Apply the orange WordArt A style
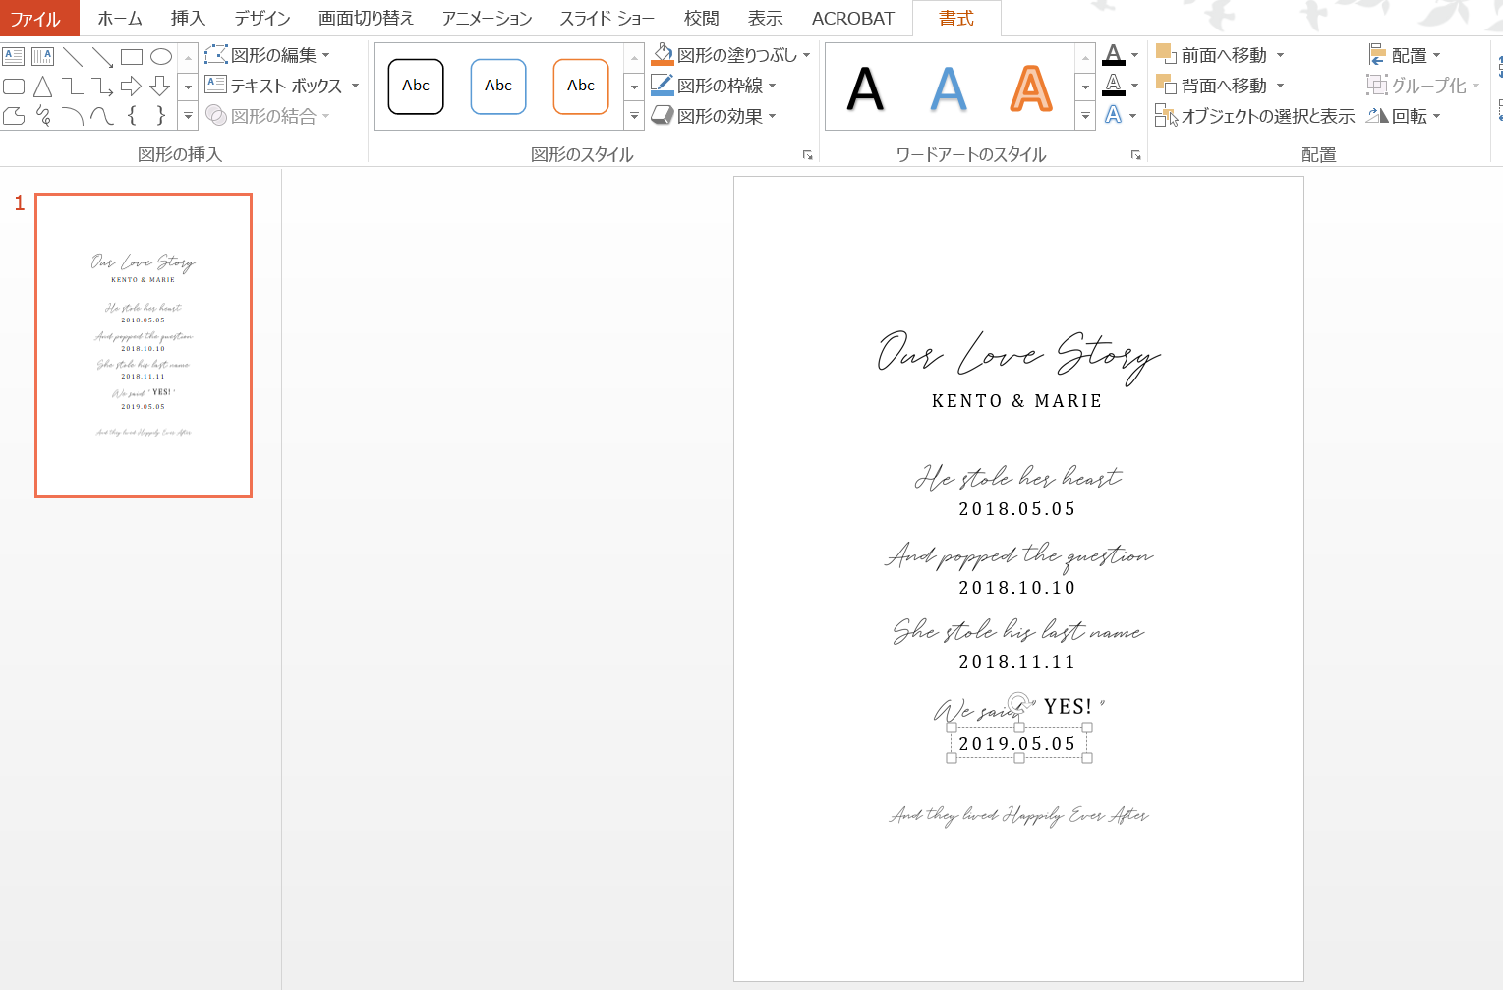 point(1030,88)
